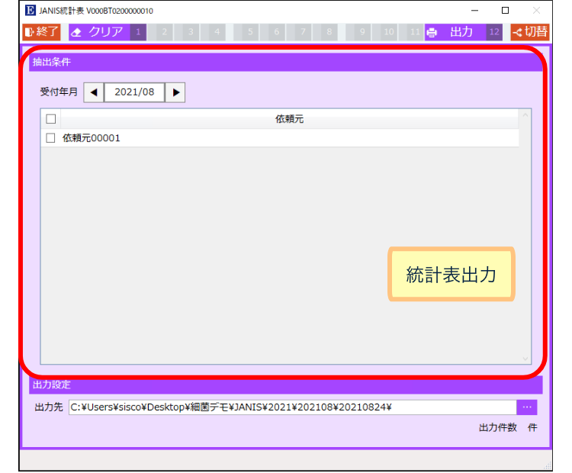Viewport: 572px width, 473px height.
Task: Check the 依頼元00001 checkbox
Action: [51, 138]
